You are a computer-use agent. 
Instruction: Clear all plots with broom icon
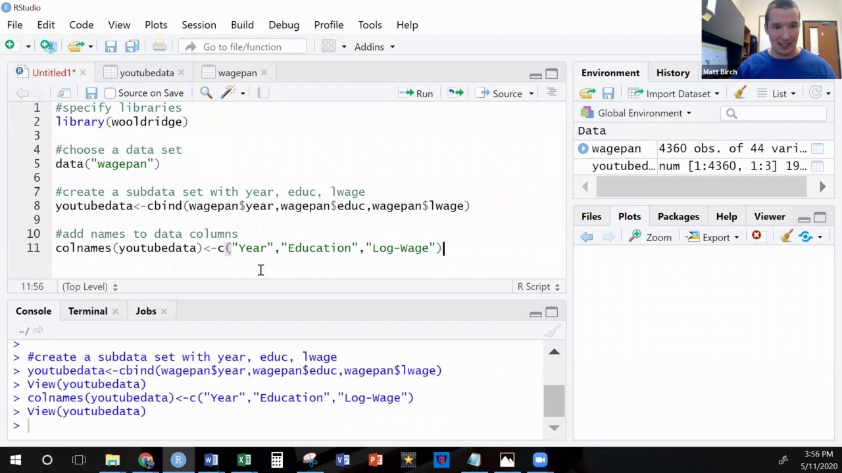[x=786, y=236]
